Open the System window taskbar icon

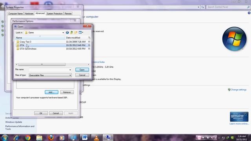[x=108, y=137]
